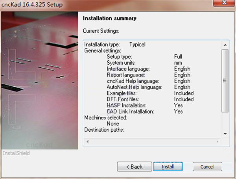Click the 'mm' units value
This screenshot has height=179, width=236.
pyautogui.click(x=178, y=63)
